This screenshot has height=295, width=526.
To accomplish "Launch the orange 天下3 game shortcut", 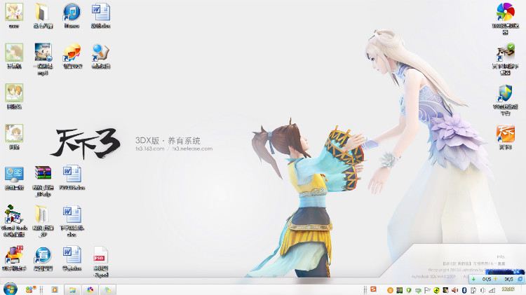I will point(505,137).
